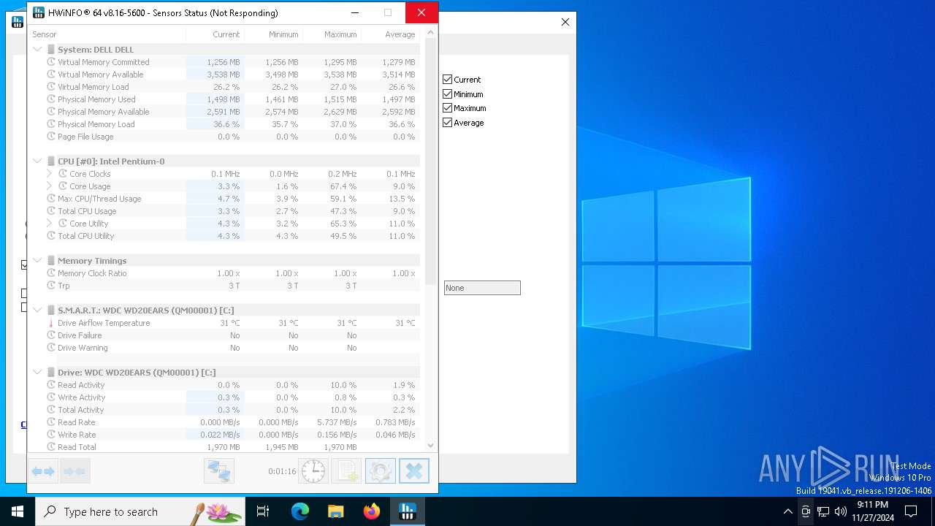Close sensors with the blue X button

pyautogui.click(x=413, y=471)
